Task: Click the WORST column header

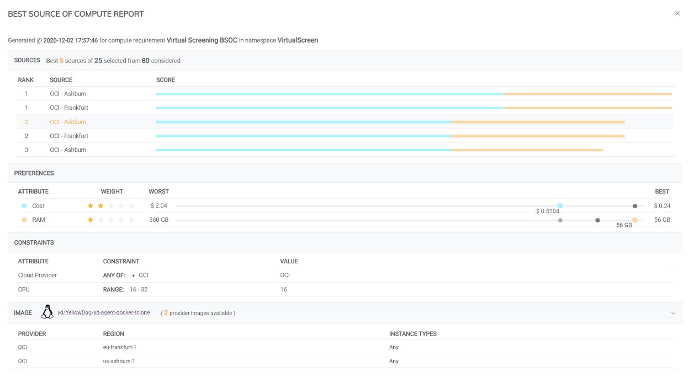Action: [x=159, y=192]
